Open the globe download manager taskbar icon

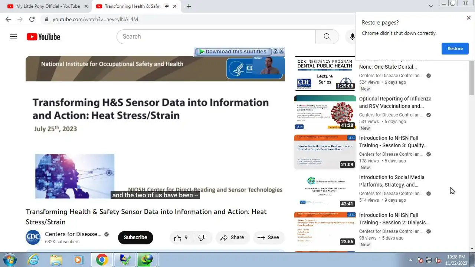click(x=147, y=260)
